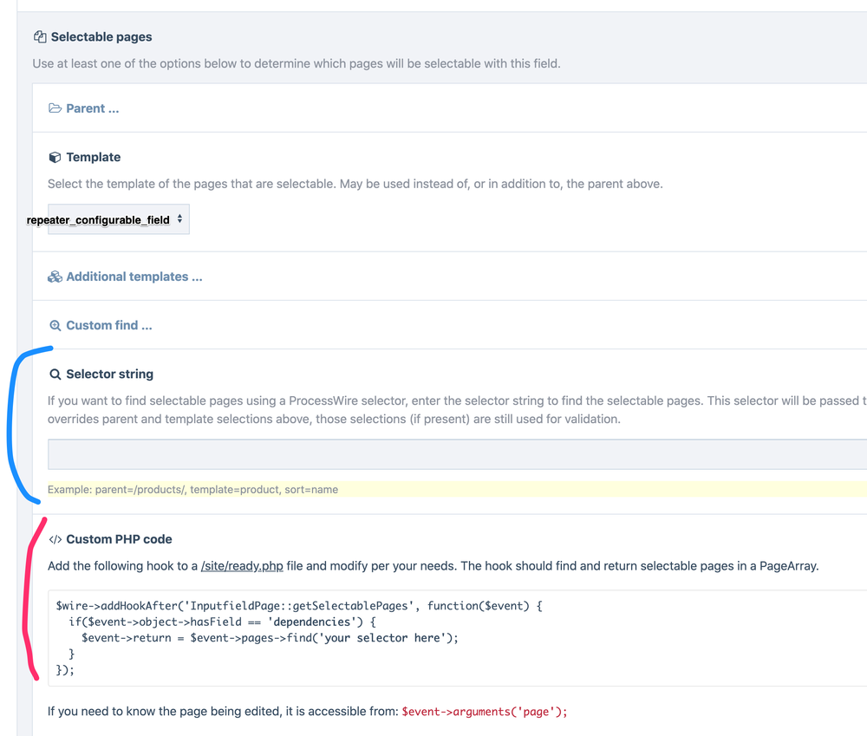This screenshot has height=736, width=867.
Task: Click the Custom find magnifier icon
Action: point(55,325)
